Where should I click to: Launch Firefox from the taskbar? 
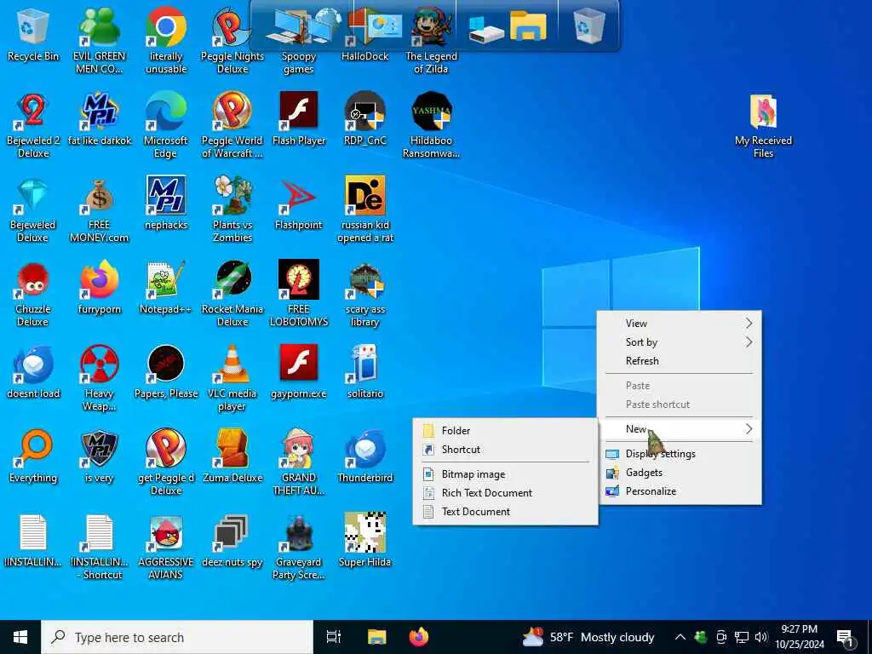coord(419,637)
